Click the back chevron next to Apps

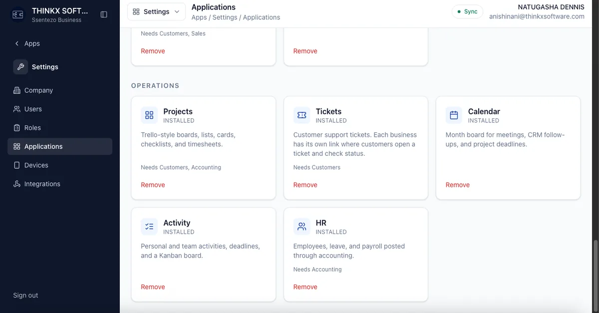click(17, 43)
